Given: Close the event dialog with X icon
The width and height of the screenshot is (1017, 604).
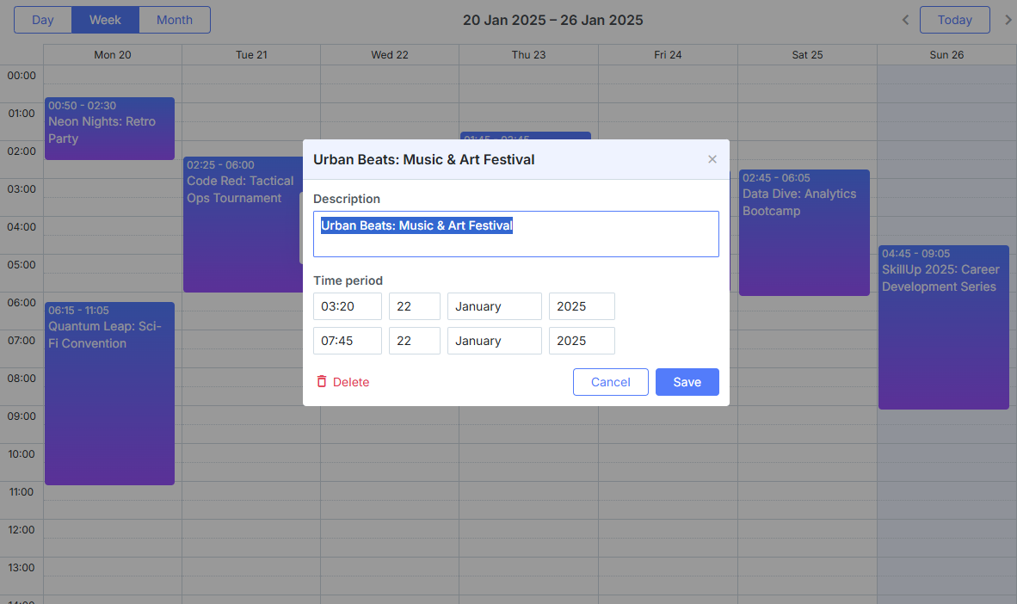Looking at the screenshot, I should coord(712,159).
